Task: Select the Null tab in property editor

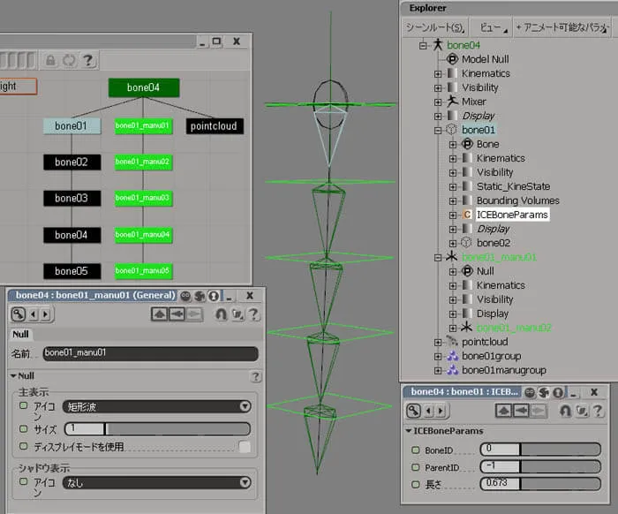Action: (x=20, y=335)
